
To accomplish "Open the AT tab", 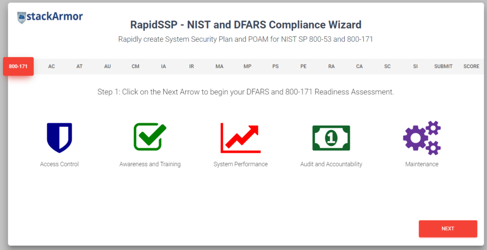I will tap(79, 67).
